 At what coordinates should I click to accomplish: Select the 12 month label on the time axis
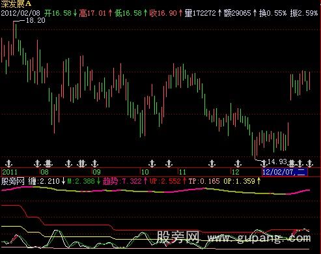(x=236, y=172)
